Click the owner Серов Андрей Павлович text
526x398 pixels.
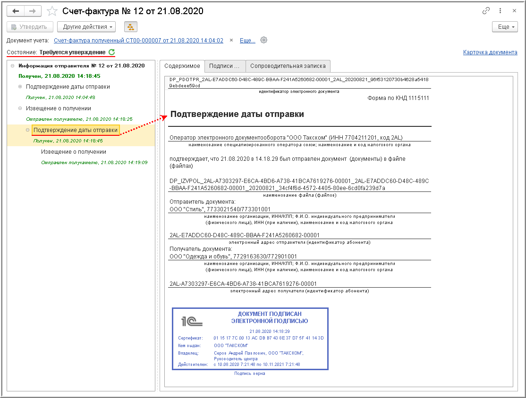coord(259,356)
